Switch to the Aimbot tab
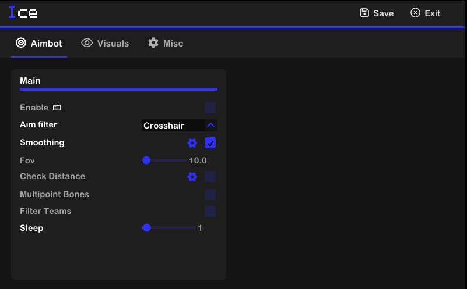 39,43
